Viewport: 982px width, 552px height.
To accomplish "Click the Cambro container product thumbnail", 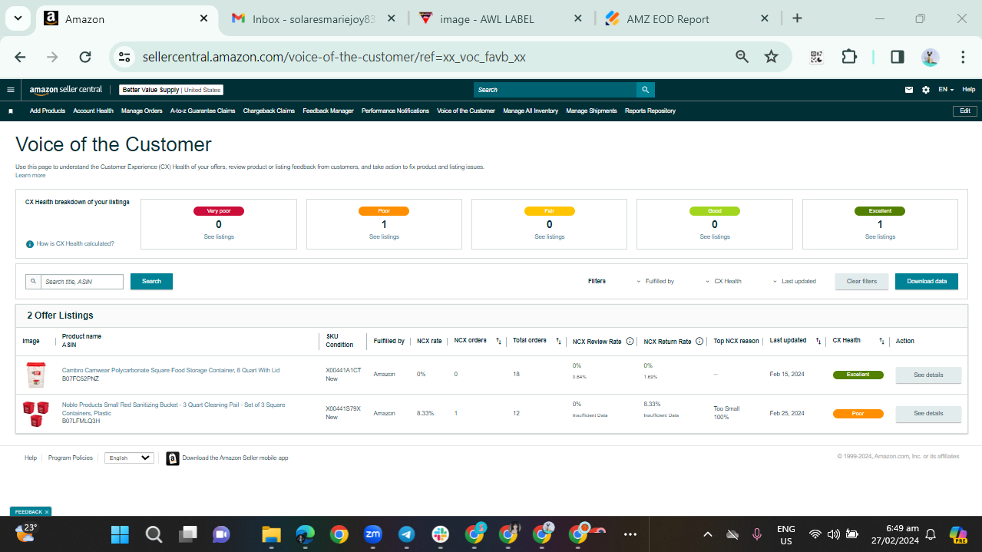I will click(35, 375).
